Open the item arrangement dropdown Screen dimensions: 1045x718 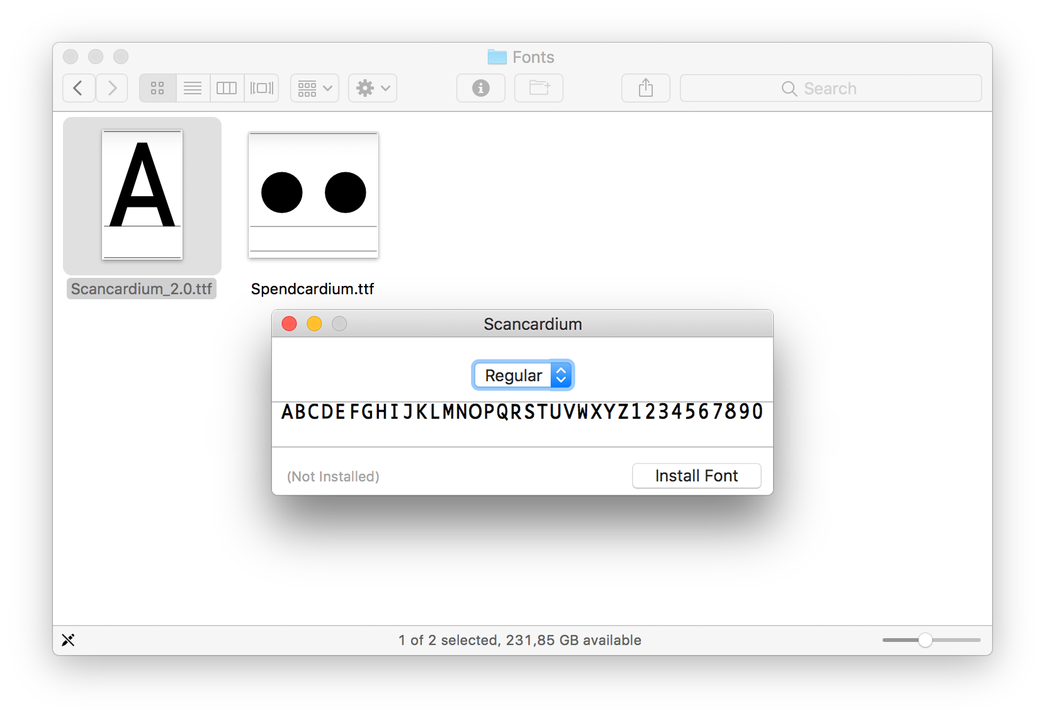click(x=313, y=88)
